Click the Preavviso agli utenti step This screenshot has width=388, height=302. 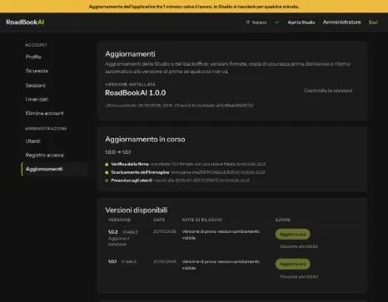(177, 181)
